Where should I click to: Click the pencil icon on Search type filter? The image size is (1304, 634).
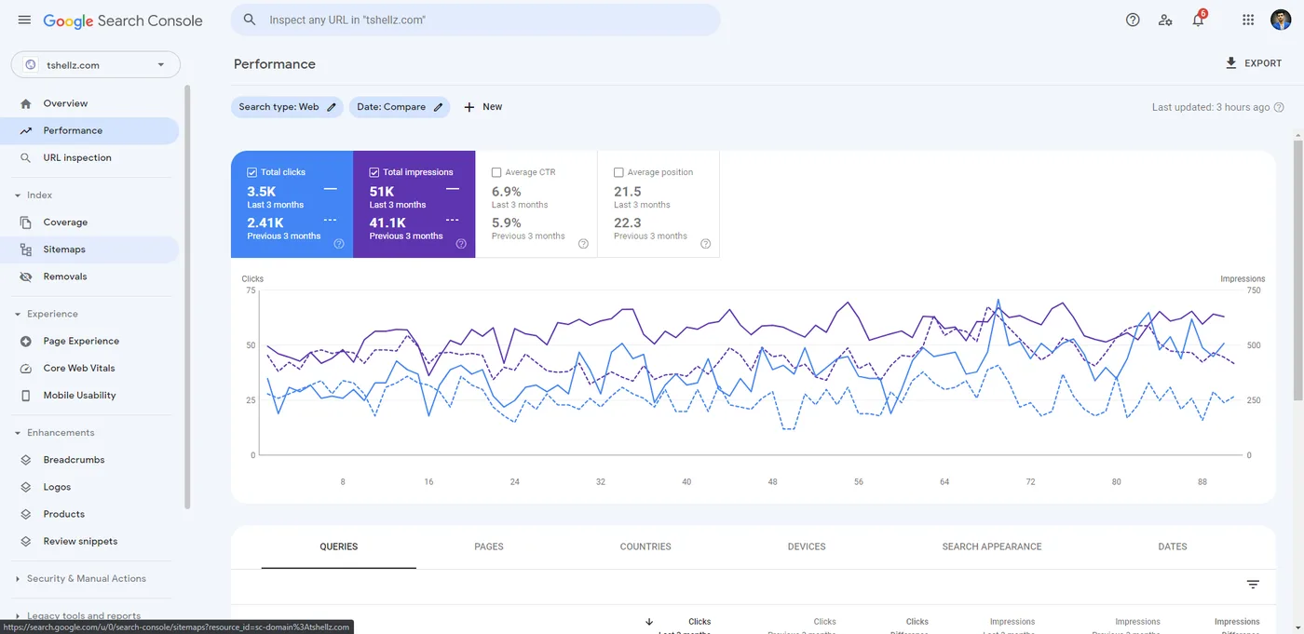pyautogui.click(x=332, y=107)
